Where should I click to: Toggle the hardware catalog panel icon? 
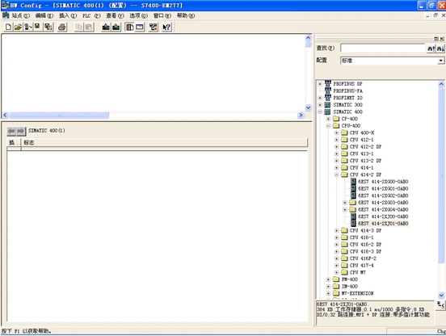click(130, 27)
